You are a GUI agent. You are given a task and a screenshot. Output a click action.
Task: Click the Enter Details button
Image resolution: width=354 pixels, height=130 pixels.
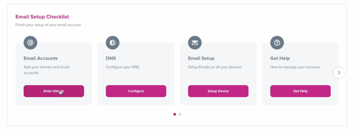click(x=54, y=91)
